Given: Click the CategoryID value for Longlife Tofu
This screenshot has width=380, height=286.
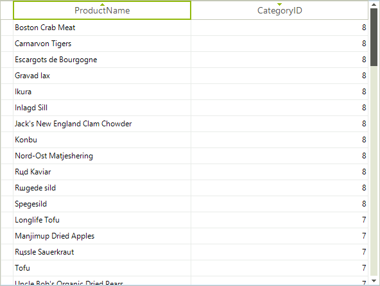Looking at the screenshot, I should pos(280,220).
